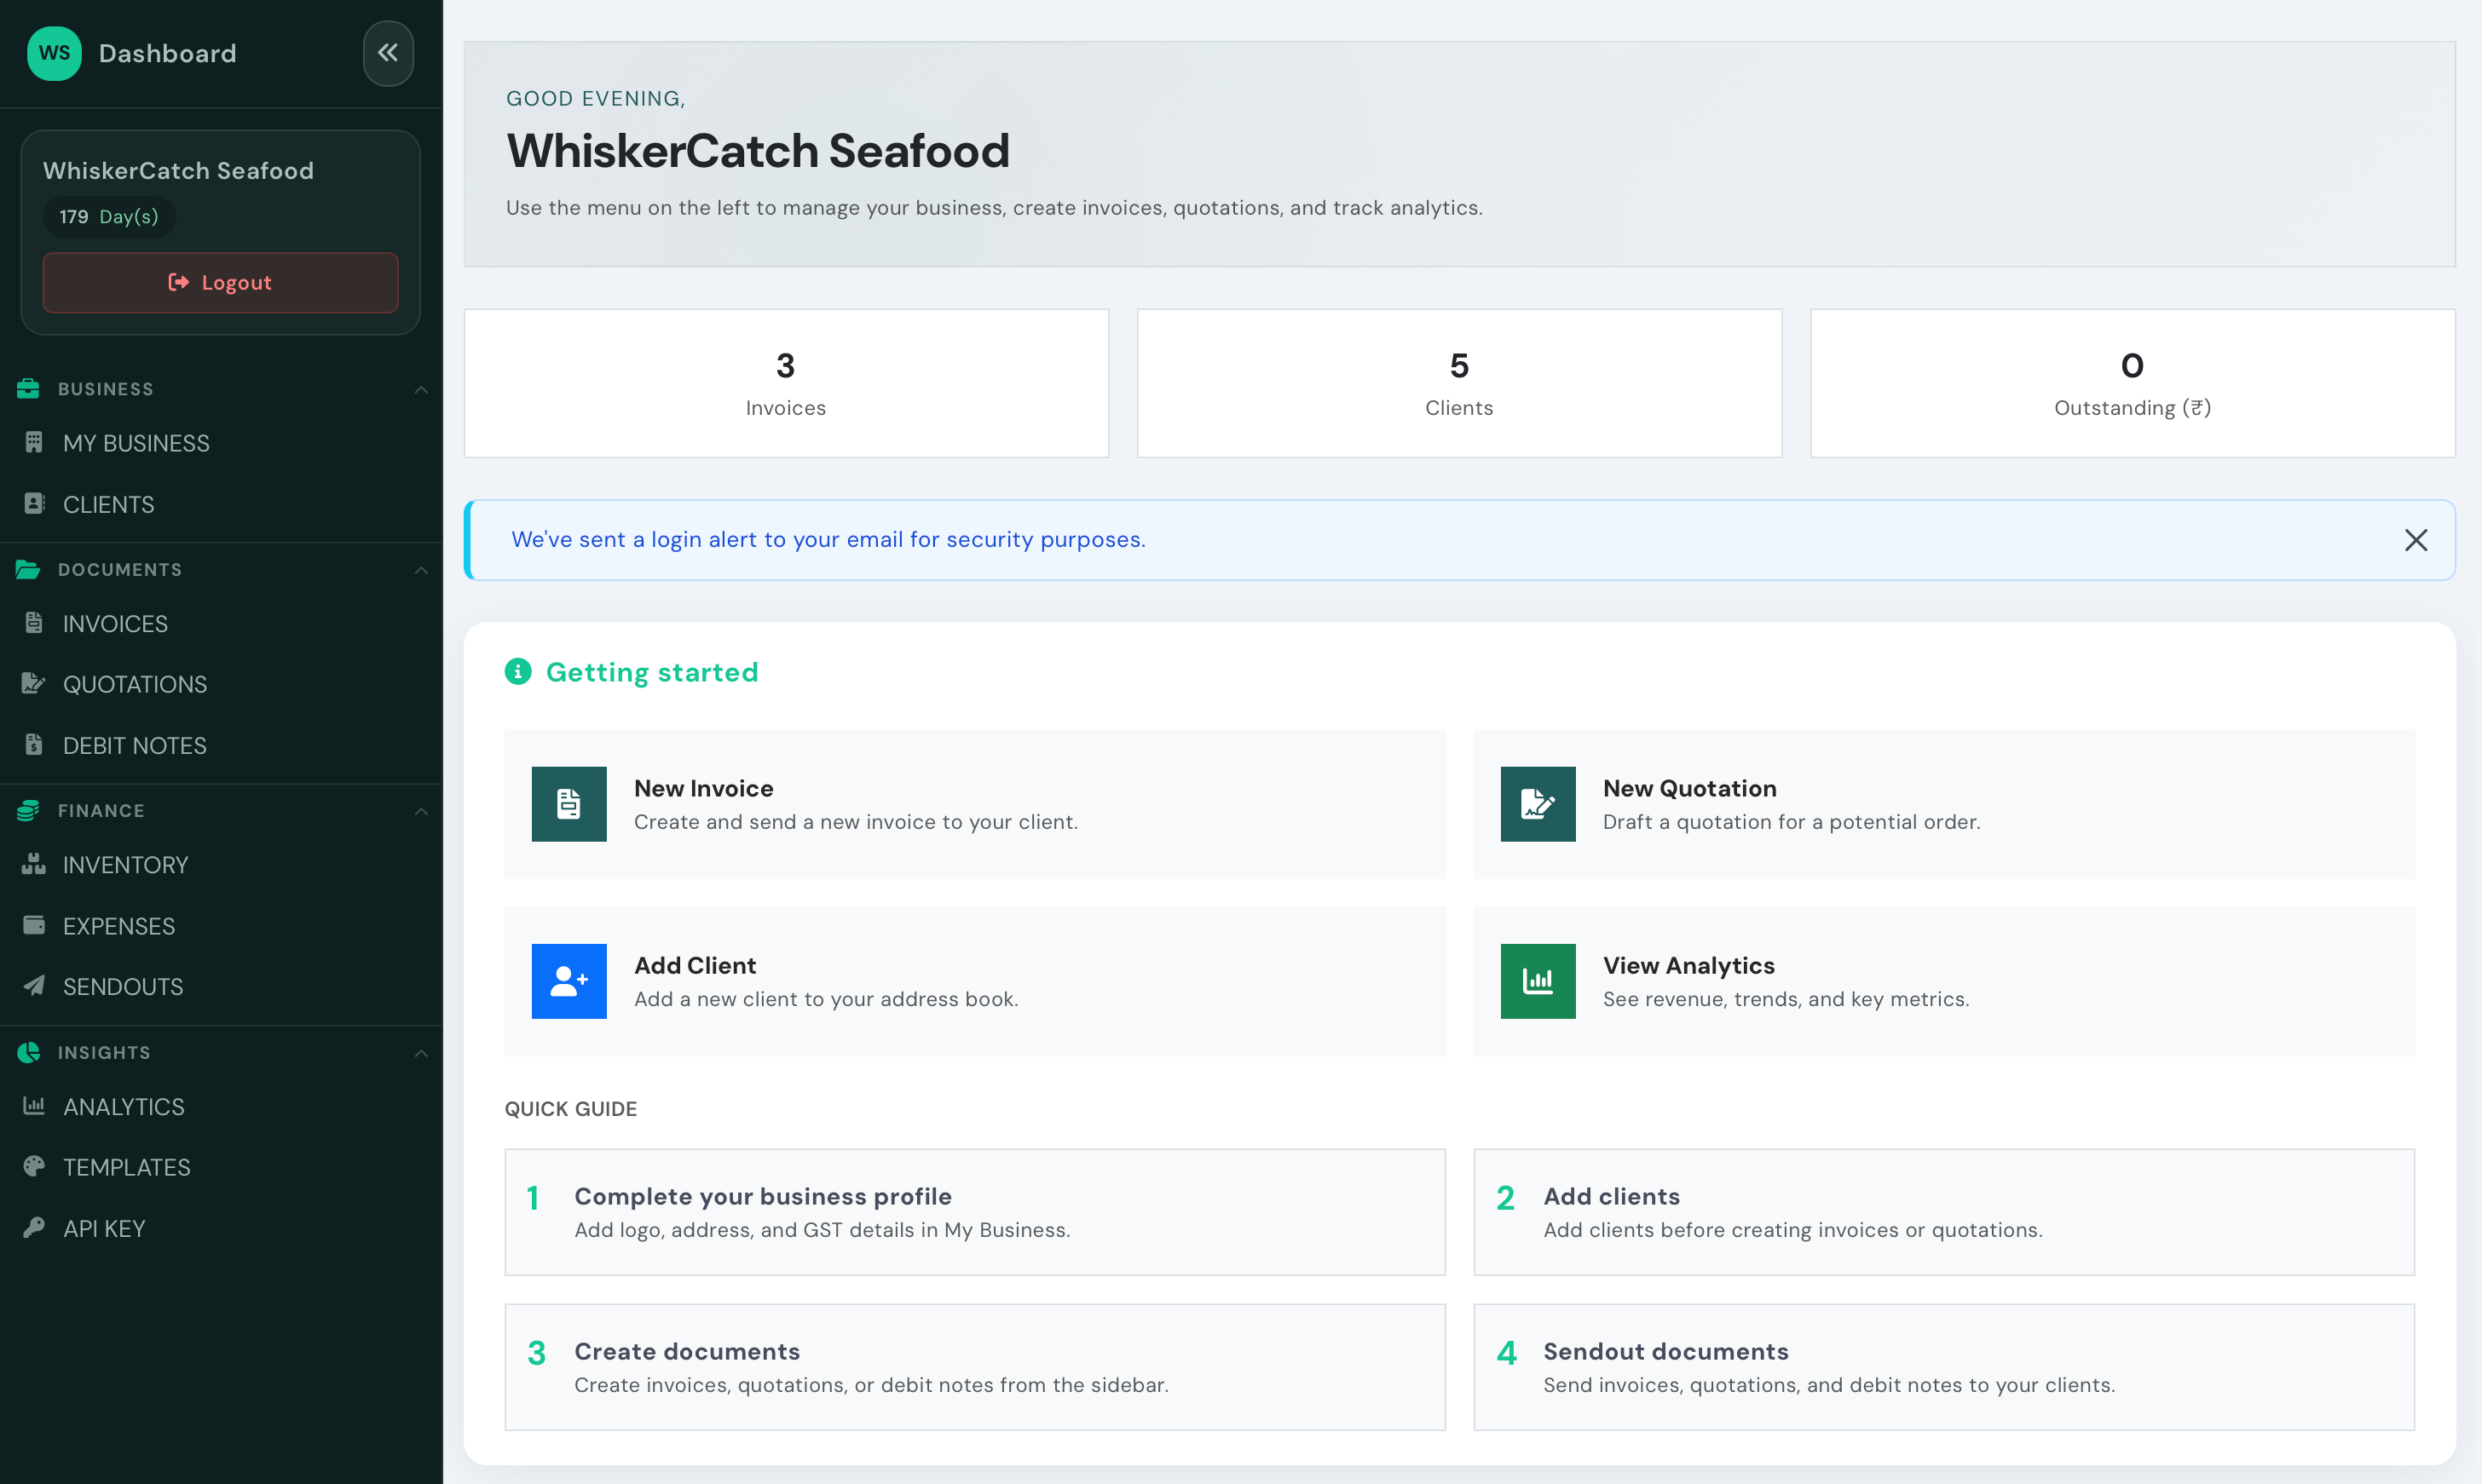The image size is (2482, 1484).
Task: Click the Add Client person-plus icon
Action: pyautogui.click(x=569, y=981)
